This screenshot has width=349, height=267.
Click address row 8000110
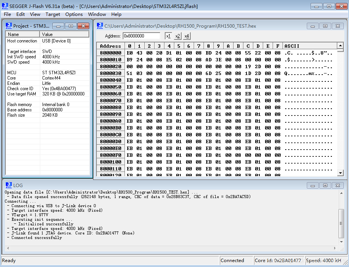tap(111, 169)
